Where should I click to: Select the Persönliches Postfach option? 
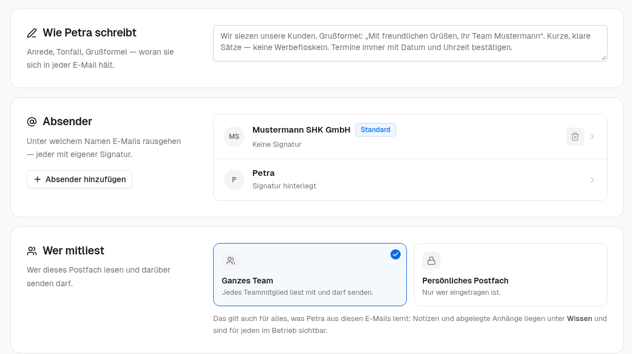coord(511,274)
